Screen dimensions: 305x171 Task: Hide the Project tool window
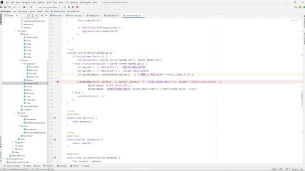(46, 16)
